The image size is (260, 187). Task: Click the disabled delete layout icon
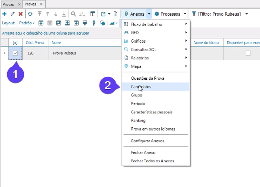(x=50, y=23)
